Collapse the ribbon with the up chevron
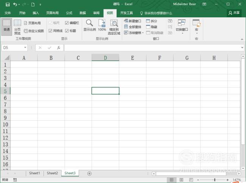Image resolution: width=246 pixels, height=183 pixels. pyautogui.click(x=242, y=39)
